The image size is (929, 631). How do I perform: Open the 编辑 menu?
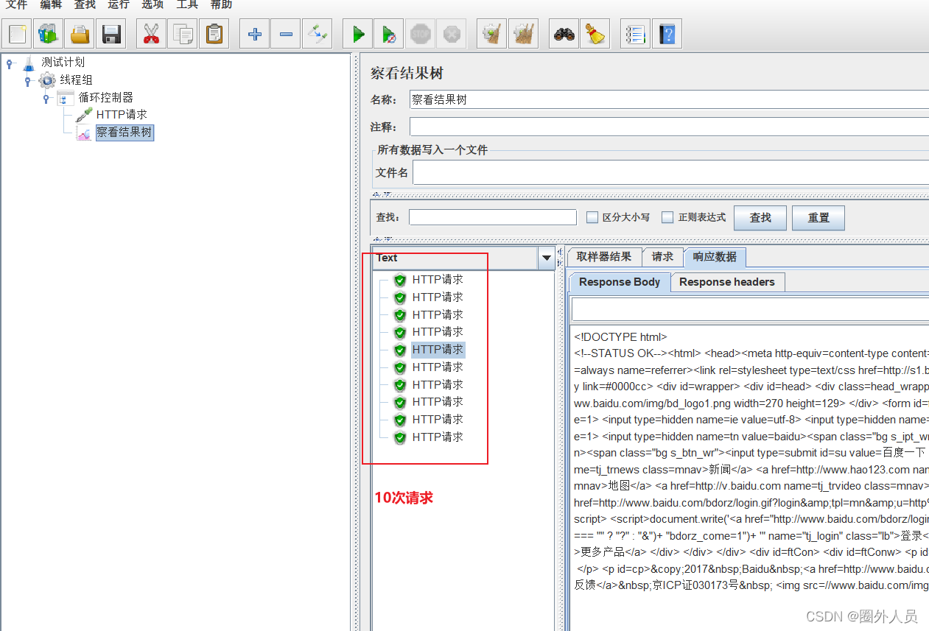pyautogui.click(x=51, y=5)
